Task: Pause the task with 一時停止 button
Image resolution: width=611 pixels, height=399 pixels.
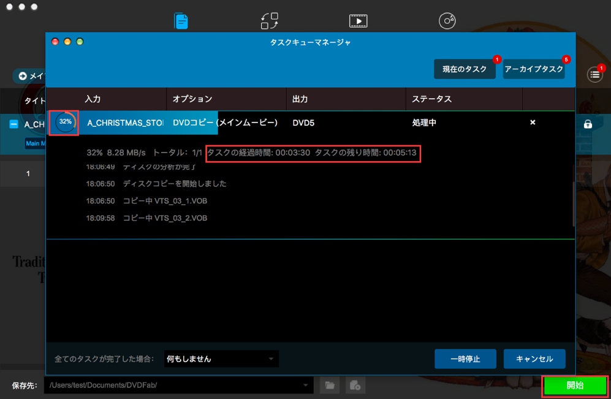Action: point(465,359)
